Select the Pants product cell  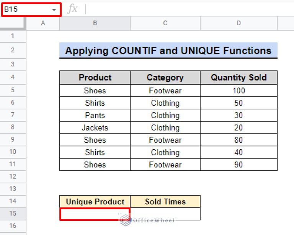pyautogui.click(x=95, y=116)
